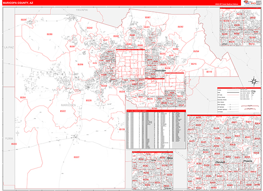The width and height of the screenshot is (263, 191).
Task: Click the Phoenix label in right inset
Action: [248, 161]
